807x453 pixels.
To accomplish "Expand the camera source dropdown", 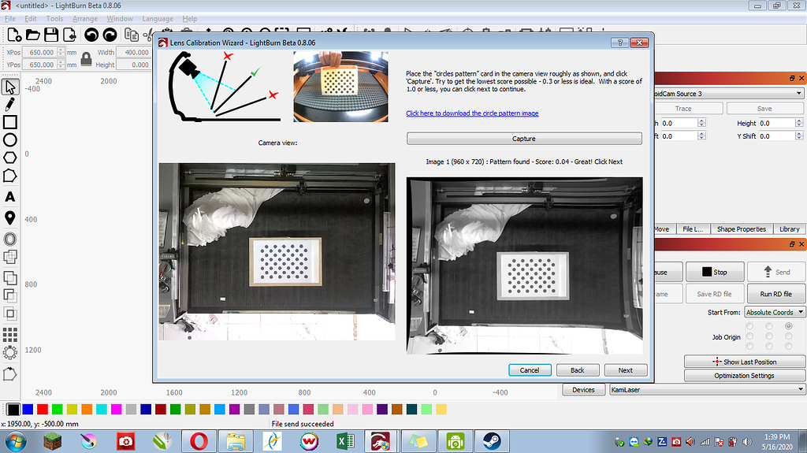I will (799, 94).
